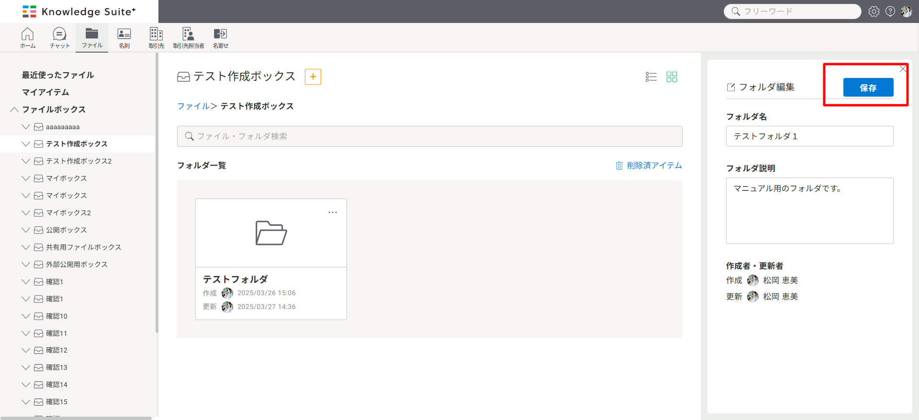Switch to list view icon
The height and width of the screenshot is (420, 919).
point(651,77)
